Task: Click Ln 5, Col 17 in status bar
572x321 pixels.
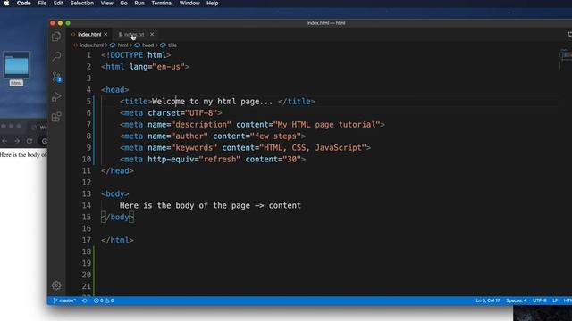Action: coord(488,300)
